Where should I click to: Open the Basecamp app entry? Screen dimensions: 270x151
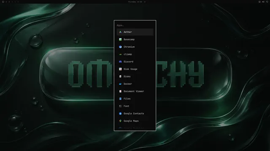pos(135,39)
